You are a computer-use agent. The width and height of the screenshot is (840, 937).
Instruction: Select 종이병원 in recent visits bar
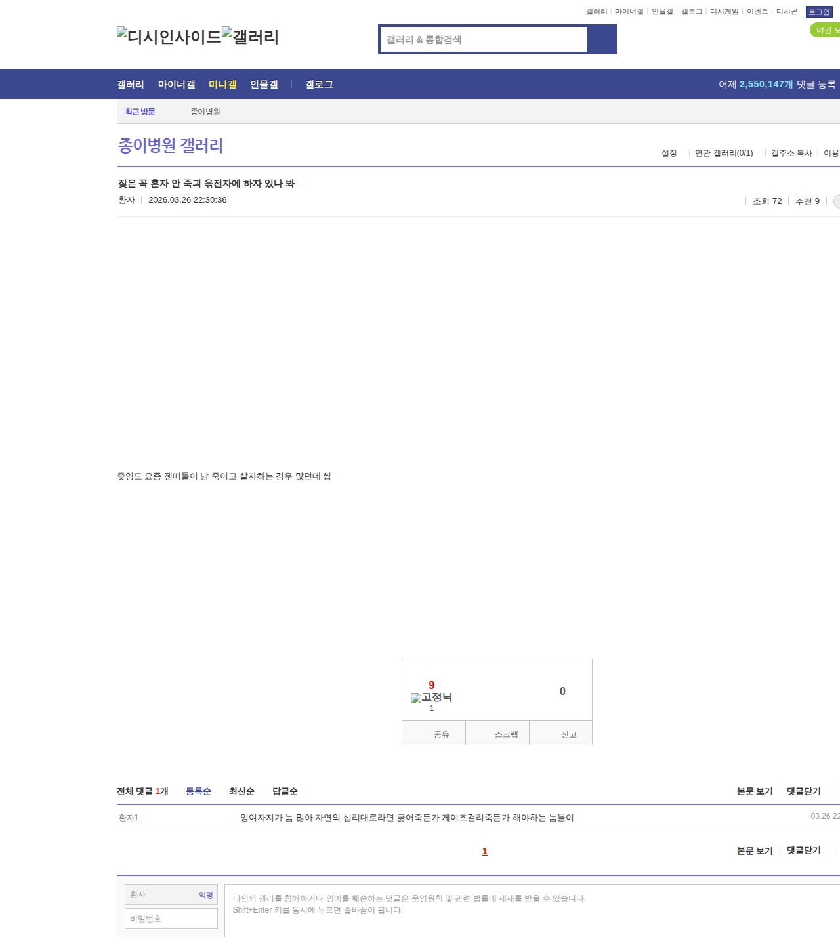point(205,112)
